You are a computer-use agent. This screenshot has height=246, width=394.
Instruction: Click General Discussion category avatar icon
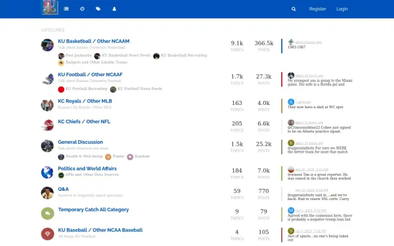(47, 146)
